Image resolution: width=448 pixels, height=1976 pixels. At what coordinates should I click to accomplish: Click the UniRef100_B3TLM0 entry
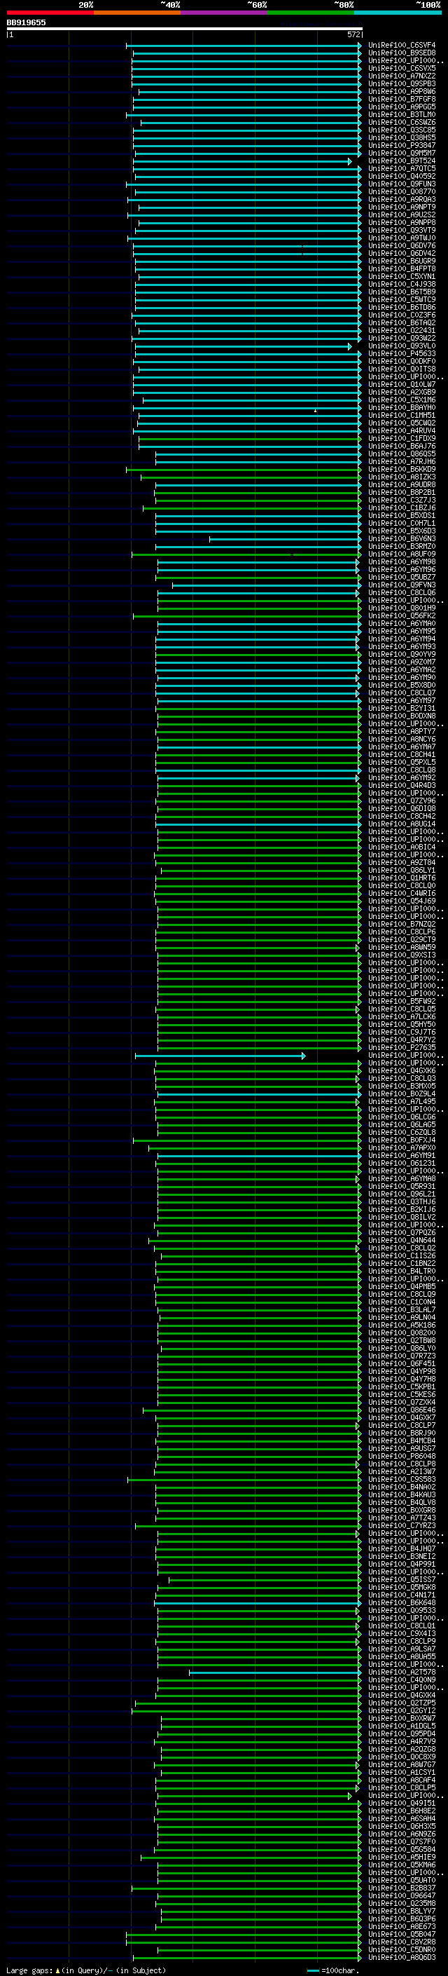point(402,114)
